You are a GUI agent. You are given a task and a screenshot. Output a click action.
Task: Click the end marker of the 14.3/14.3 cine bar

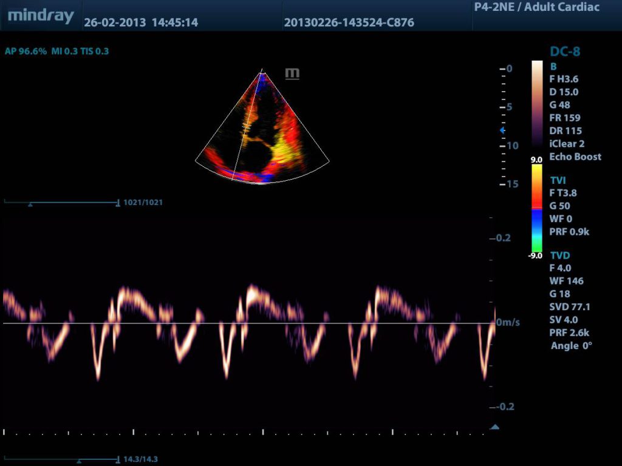(117, 459)
